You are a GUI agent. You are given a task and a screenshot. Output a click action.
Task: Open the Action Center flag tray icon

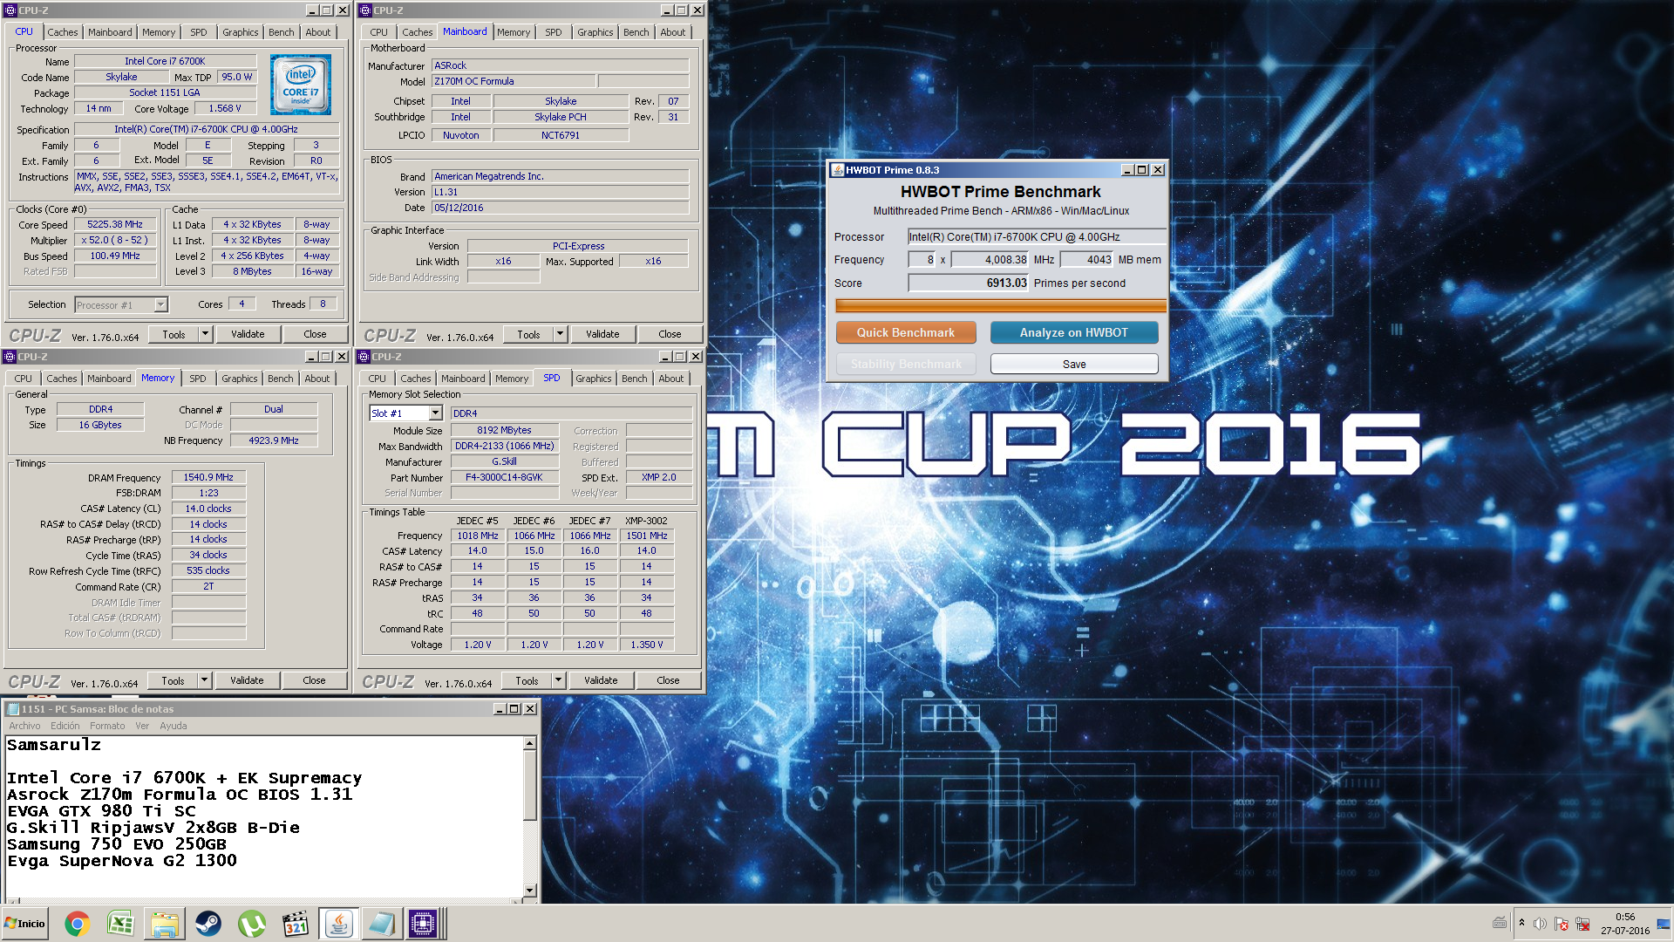[x=1561, y=924]
